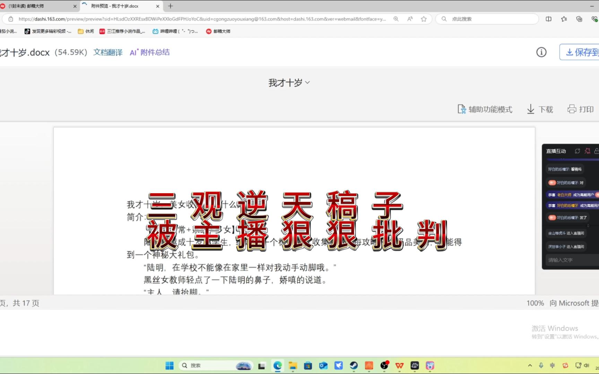Click the document info circle icon
The width and height of the screenshot is (599, 374).
coord(541,52)
